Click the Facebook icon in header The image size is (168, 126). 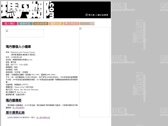point(86,15)
